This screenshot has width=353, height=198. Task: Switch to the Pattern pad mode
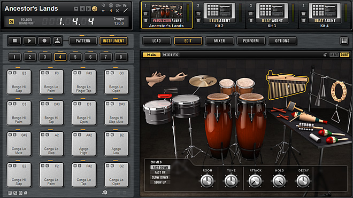click(x=83, y=41)
